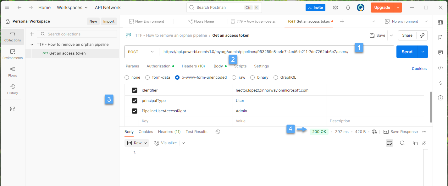
Task: Open tab list chevron dropdown
Action: 373,21
